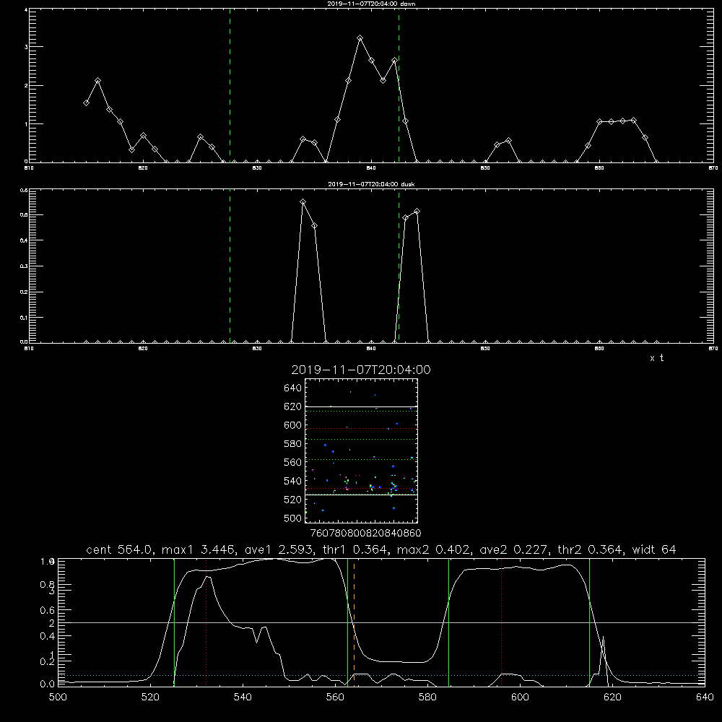Screen dimensions: 722x722
Task: Click the 580 label on the scatter plot y-axis
Action: pos(293,444)
